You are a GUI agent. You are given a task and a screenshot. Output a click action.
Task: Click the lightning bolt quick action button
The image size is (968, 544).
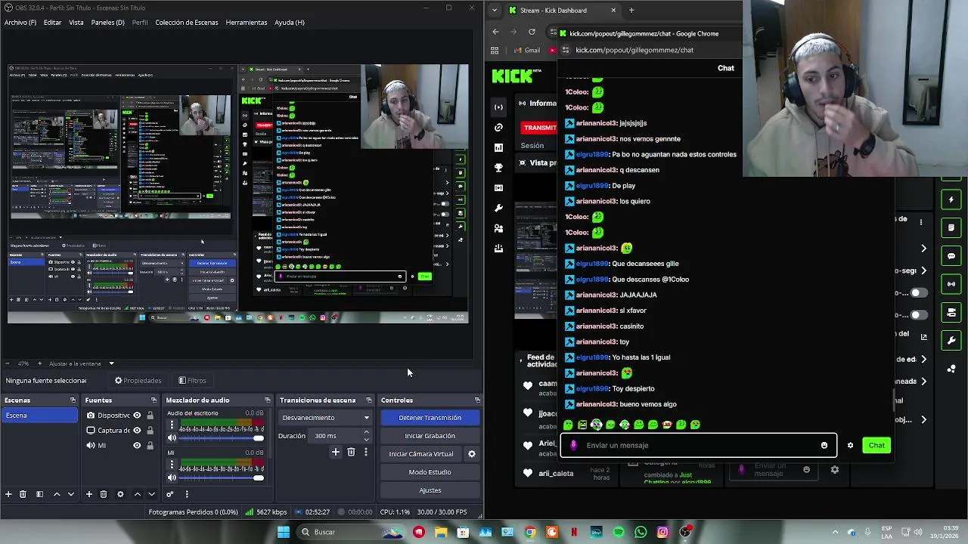coord(951,199)
